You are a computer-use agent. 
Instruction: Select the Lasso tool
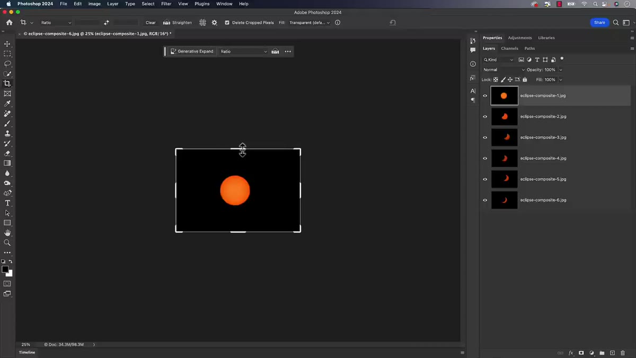pos(7,64)
